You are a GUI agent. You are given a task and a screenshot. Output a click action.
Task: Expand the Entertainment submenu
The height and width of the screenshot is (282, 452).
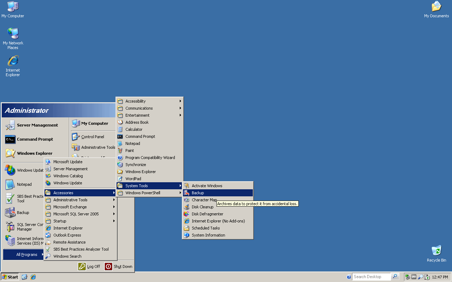(x=149, y=115)
